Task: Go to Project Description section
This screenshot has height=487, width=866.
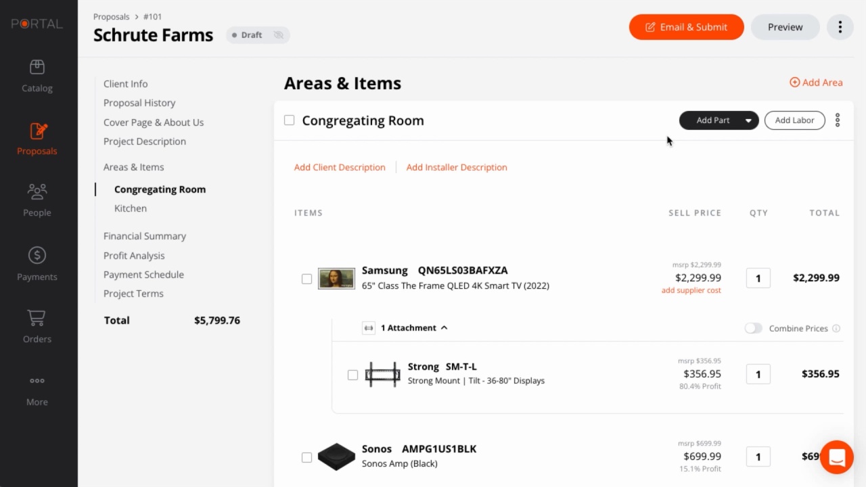Action: (x=145, y=141)
